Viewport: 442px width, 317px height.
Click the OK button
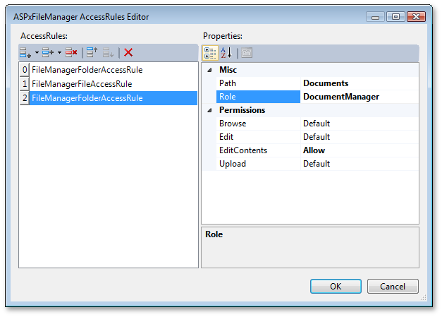336,286
